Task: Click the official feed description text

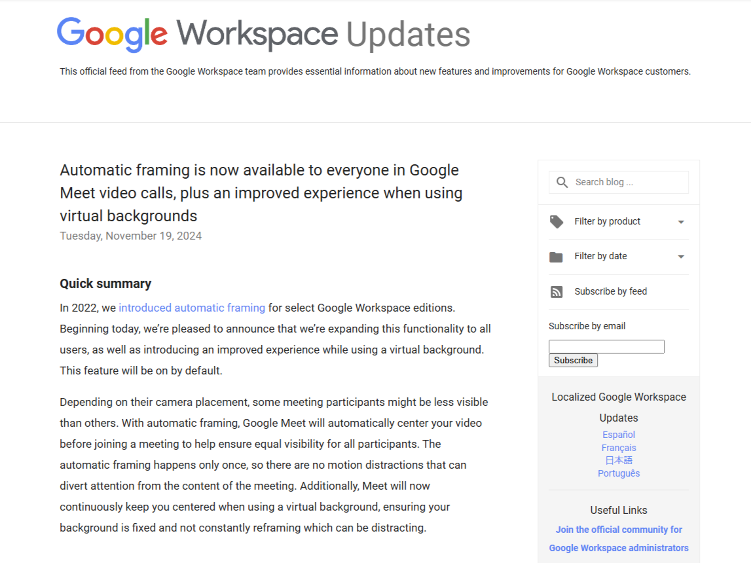Action: click(x=375, y=71)
